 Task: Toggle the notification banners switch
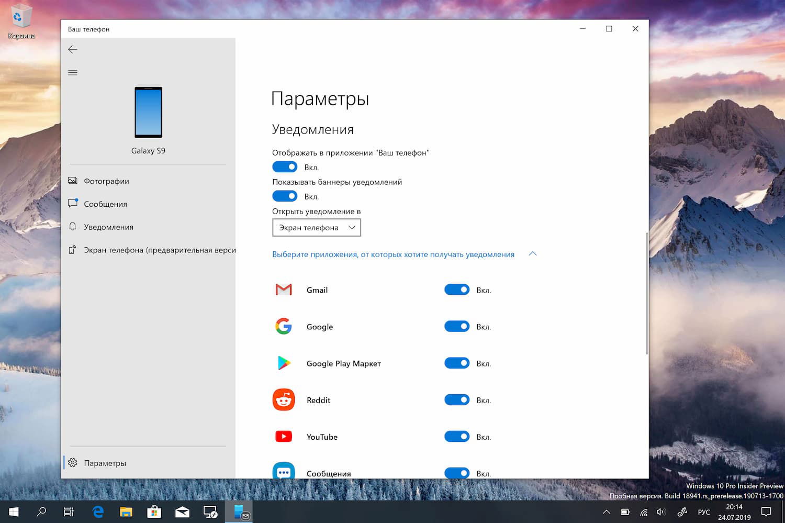[x=285, y=196]
